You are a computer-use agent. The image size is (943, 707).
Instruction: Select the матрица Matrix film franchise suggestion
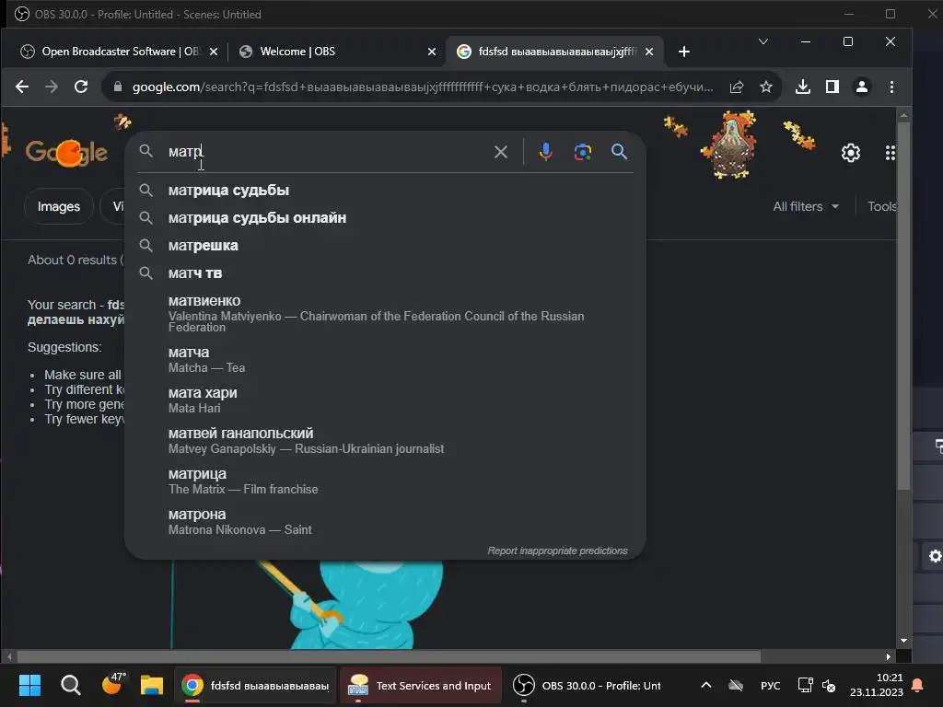385,481
